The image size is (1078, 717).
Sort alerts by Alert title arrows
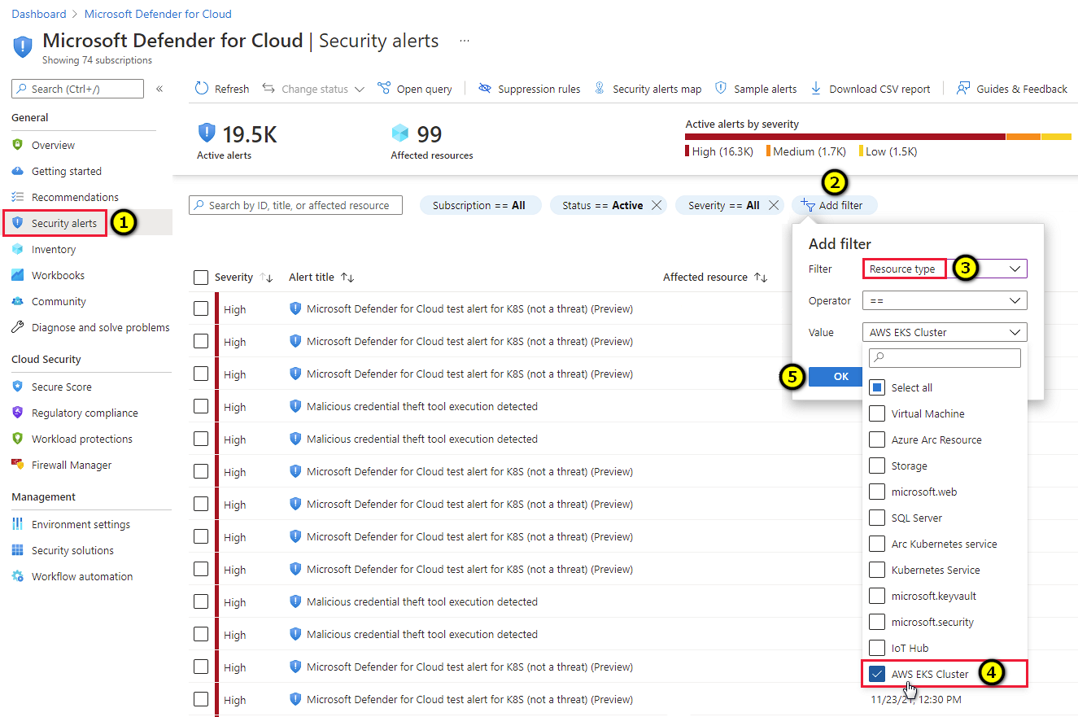347,278
